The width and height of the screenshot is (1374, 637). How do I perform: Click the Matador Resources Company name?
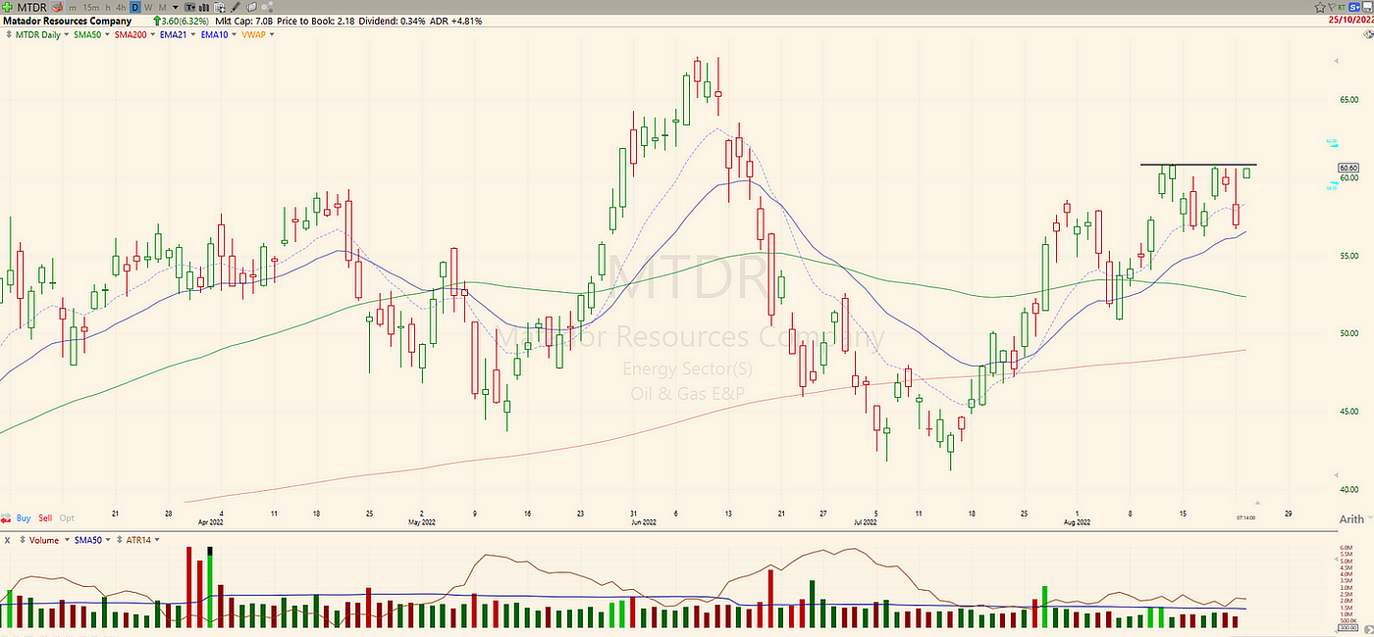tap(67, 21)
